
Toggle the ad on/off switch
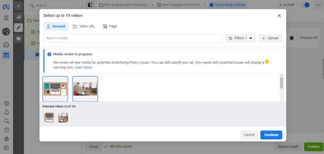point(305,5)
